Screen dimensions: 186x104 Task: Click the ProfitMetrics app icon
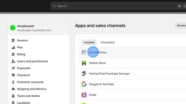[84, 52]
